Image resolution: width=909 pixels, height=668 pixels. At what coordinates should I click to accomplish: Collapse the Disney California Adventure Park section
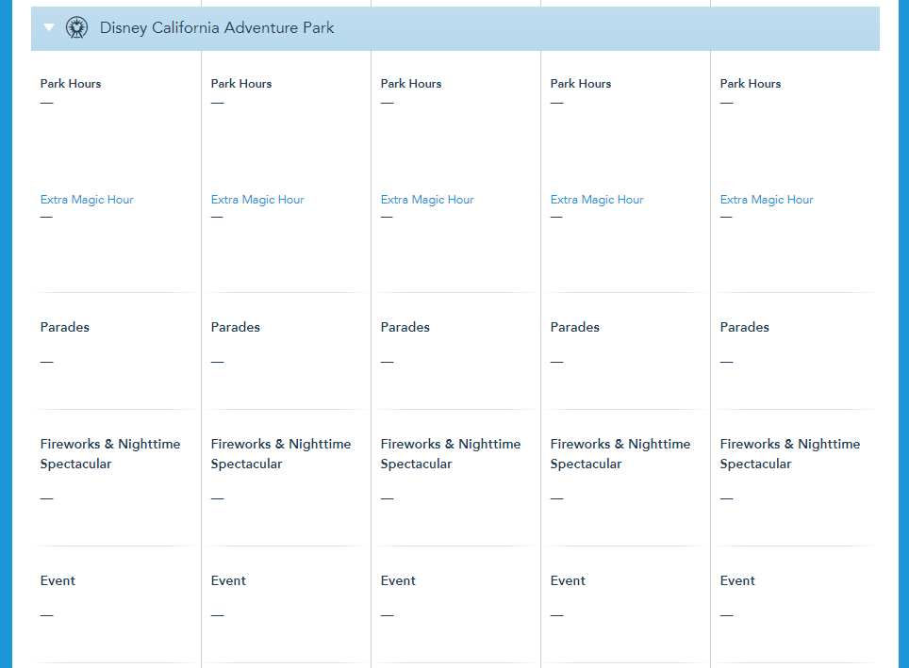(x=49, y=28)
